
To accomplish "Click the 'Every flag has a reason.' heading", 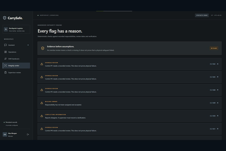I will tap(60, 31).
